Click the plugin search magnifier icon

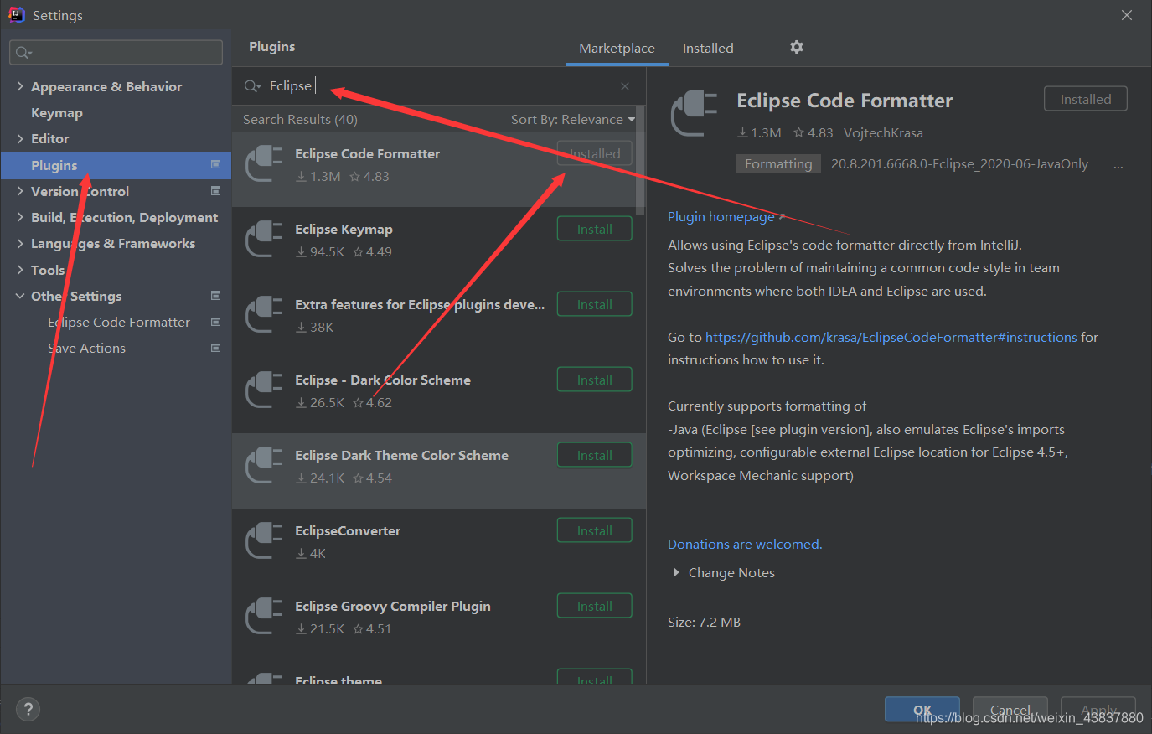click(251, 86)
